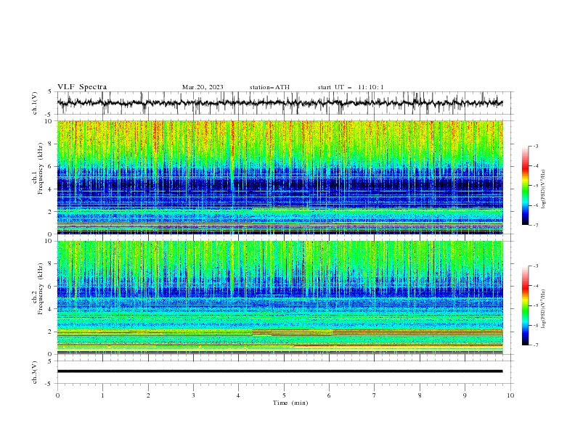
Task: Click the ch.1 "Frequency (kHz)" axis label
Action: coord(40,169)
